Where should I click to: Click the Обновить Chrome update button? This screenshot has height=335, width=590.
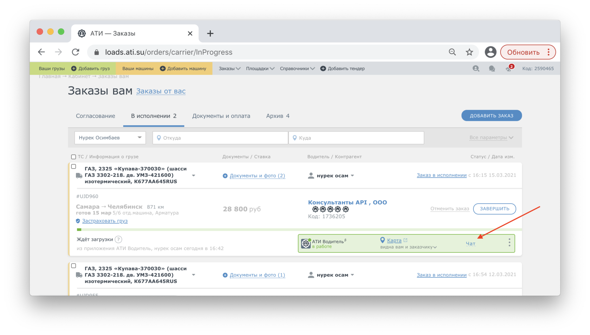[528, 52]
